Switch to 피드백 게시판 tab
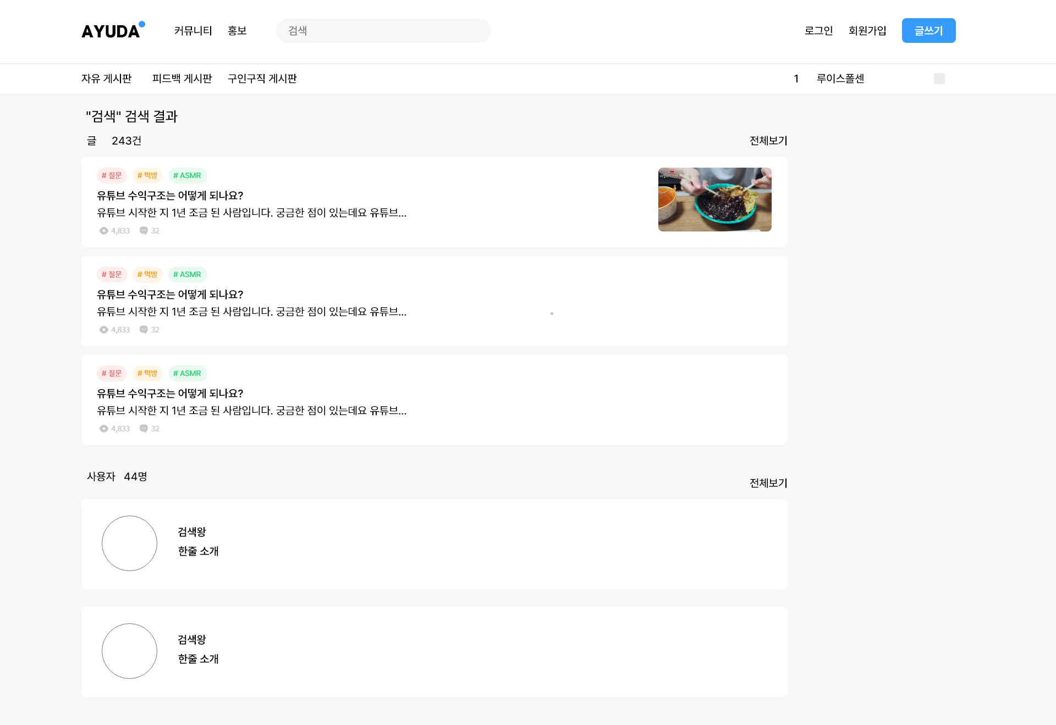The image size is (1056, 725). [x=182, y=79]
